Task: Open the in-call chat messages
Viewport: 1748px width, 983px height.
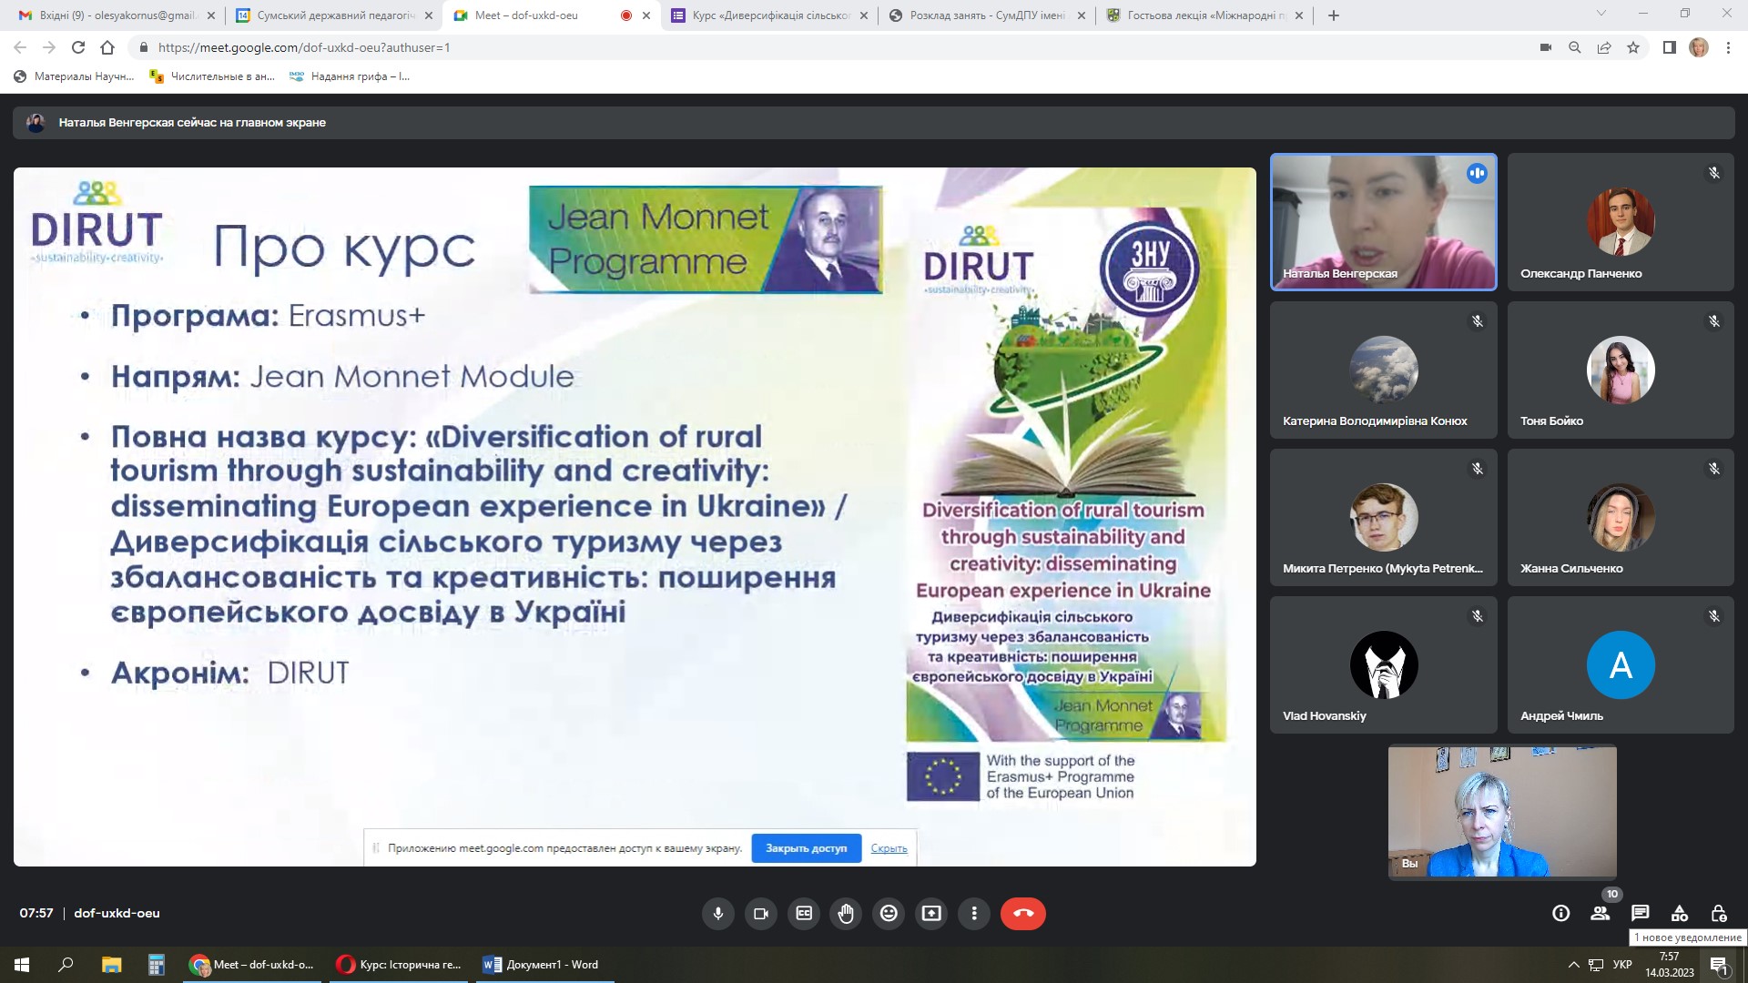Action: pyautogui.click(x=1640, y=913)
